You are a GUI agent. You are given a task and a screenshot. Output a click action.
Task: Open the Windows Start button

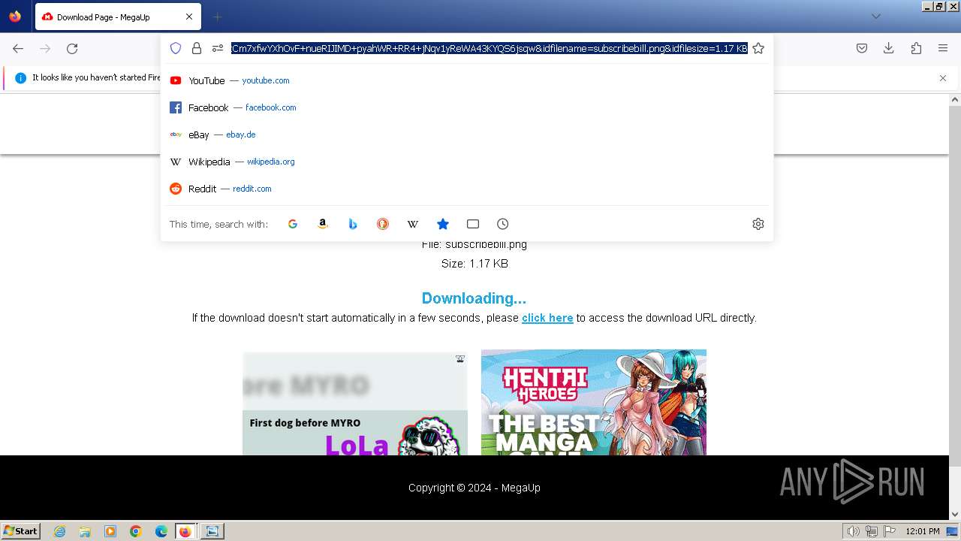click(20, 530)
